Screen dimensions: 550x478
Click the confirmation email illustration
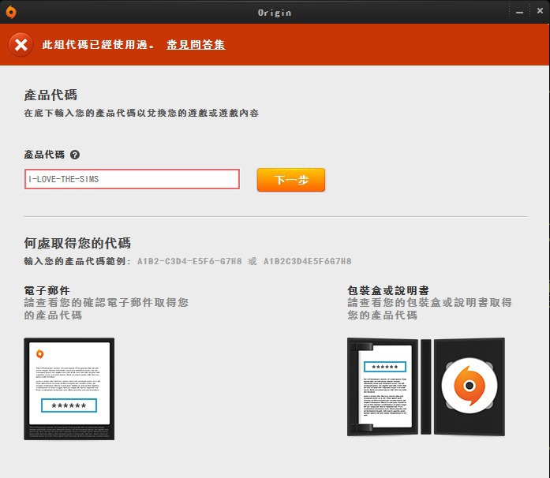pyautogui.click(x=69, y=389)
